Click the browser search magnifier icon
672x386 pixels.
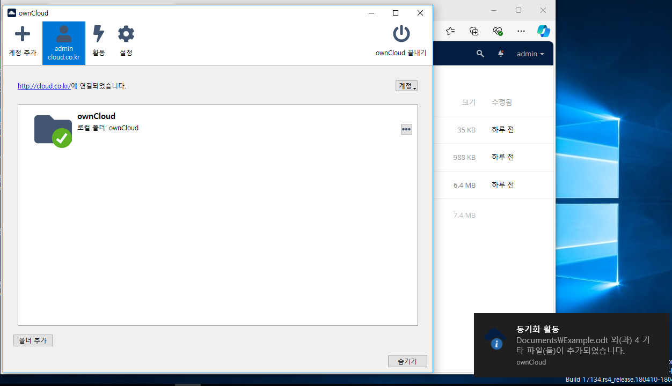pyautogui.click(x=480, y=54)
